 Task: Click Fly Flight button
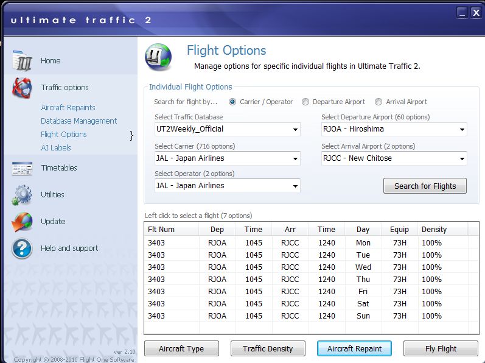[441, 349]
